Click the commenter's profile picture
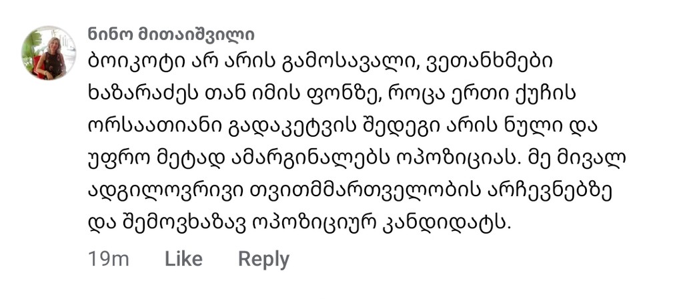Viewport: 683px width, 299px height. 49,53
